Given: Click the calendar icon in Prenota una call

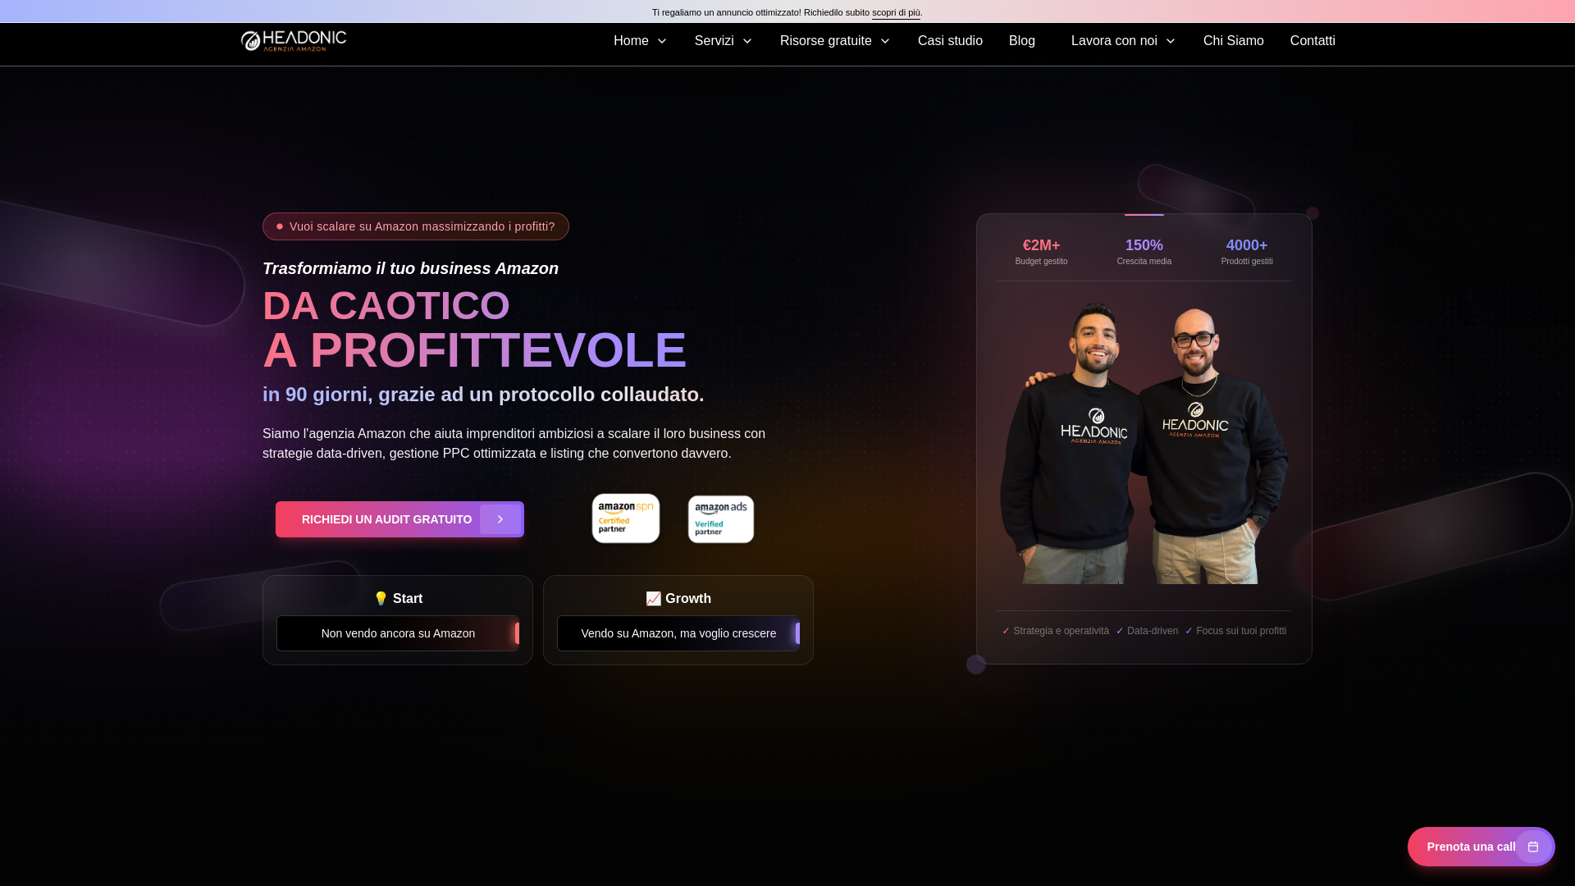Looking at the screenshot, I should (1532, 847).
